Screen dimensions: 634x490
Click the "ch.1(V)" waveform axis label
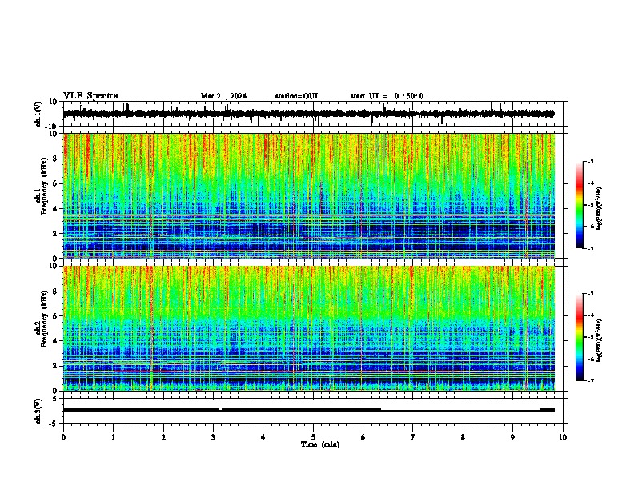[38, 114]
